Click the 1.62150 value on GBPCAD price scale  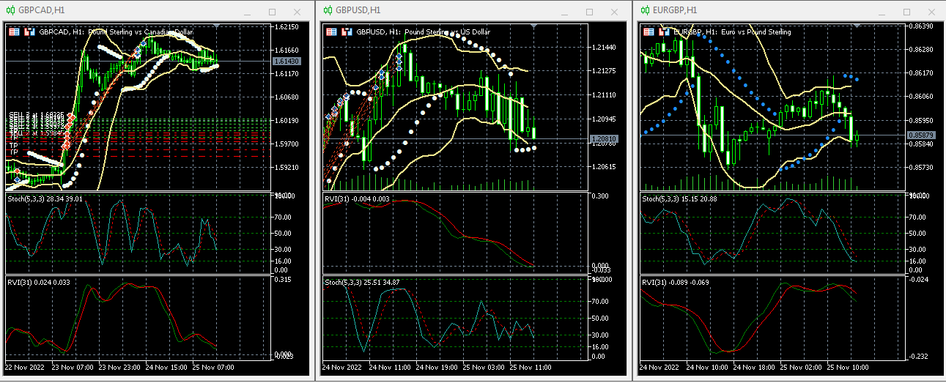pyautogui.click(x=285, y=27)
